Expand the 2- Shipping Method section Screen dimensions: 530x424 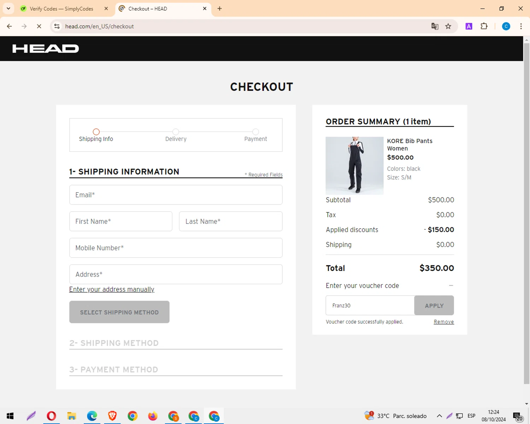[176, 343]
